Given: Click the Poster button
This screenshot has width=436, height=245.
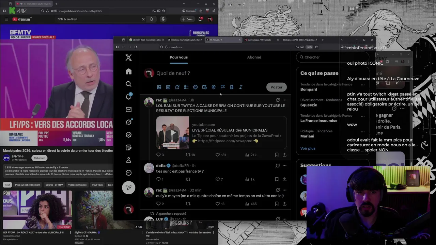Looking at the screenshot, I should [276, 87].
